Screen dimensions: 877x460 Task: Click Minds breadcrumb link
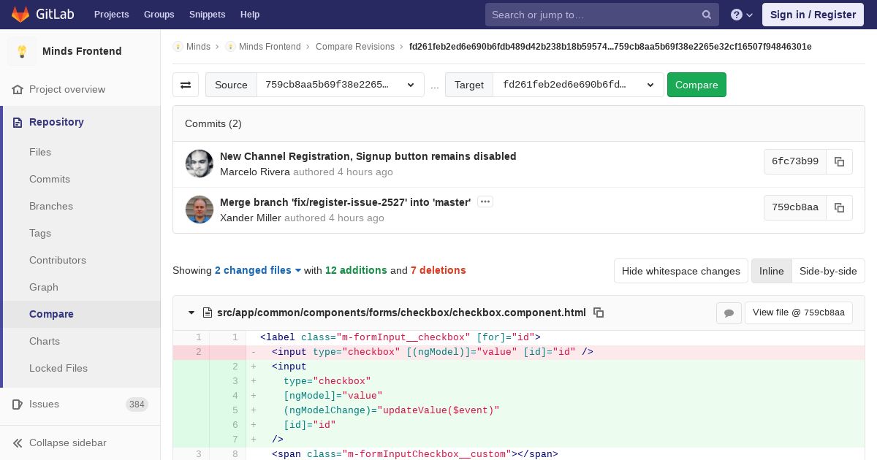pyautogui.click(x=198, y=47)
